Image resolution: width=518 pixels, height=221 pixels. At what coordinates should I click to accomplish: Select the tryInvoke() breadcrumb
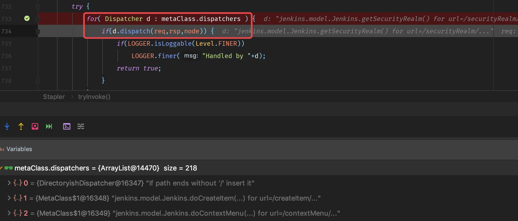[x=94, y=97]
